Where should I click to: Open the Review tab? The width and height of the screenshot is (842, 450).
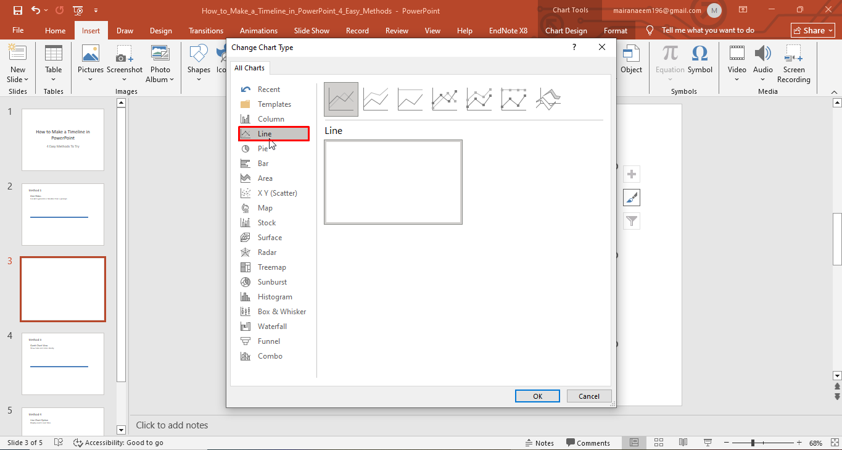(x=397, y=30)
